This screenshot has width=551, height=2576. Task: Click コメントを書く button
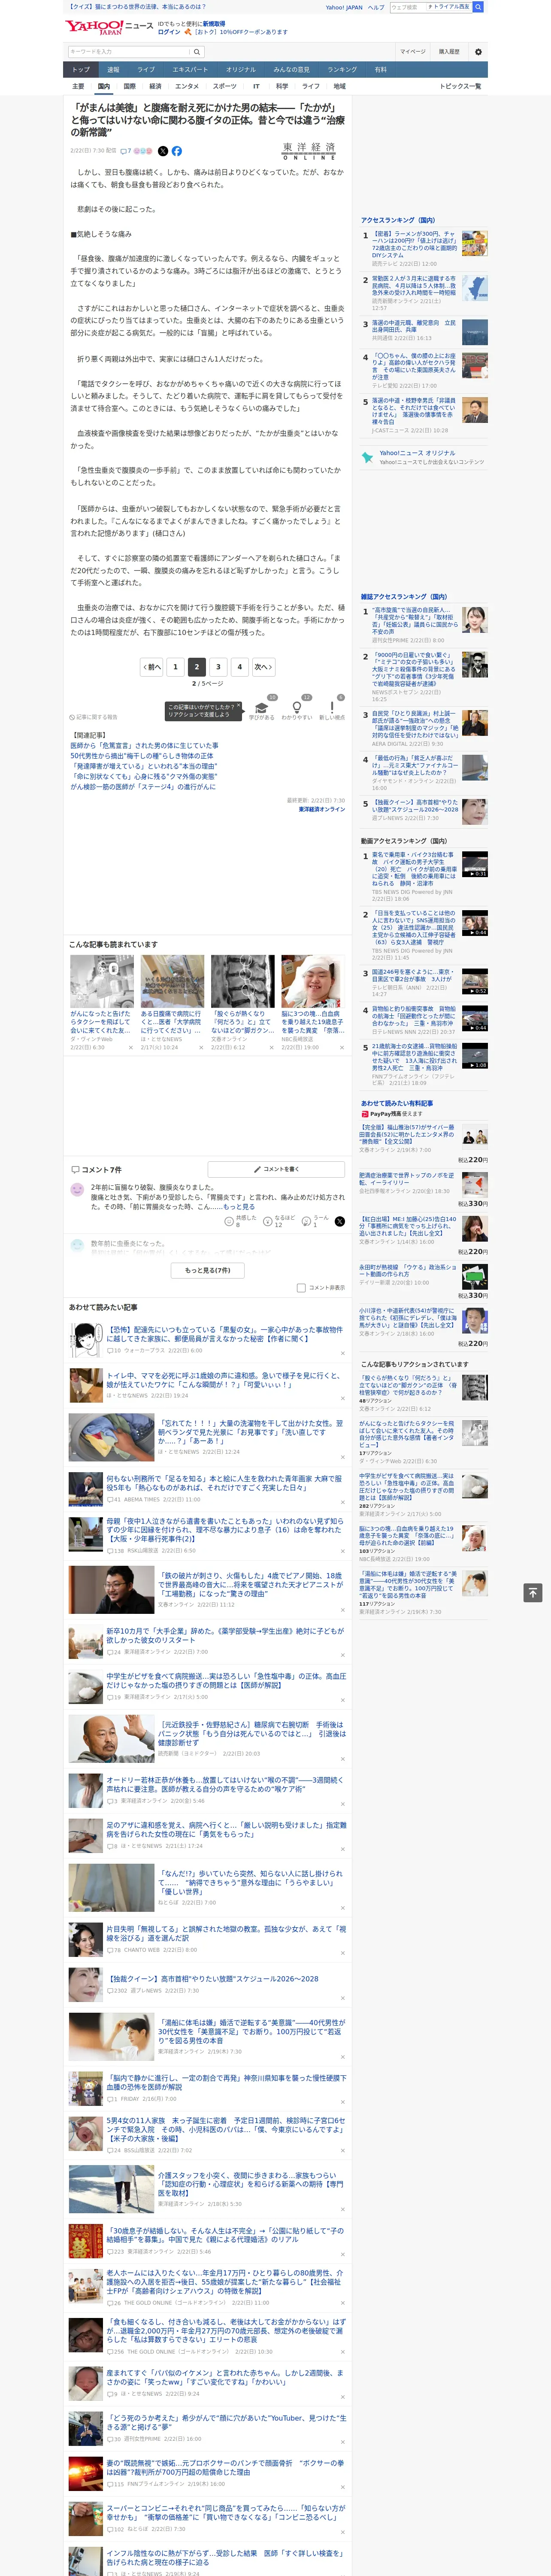(276, 1169)
